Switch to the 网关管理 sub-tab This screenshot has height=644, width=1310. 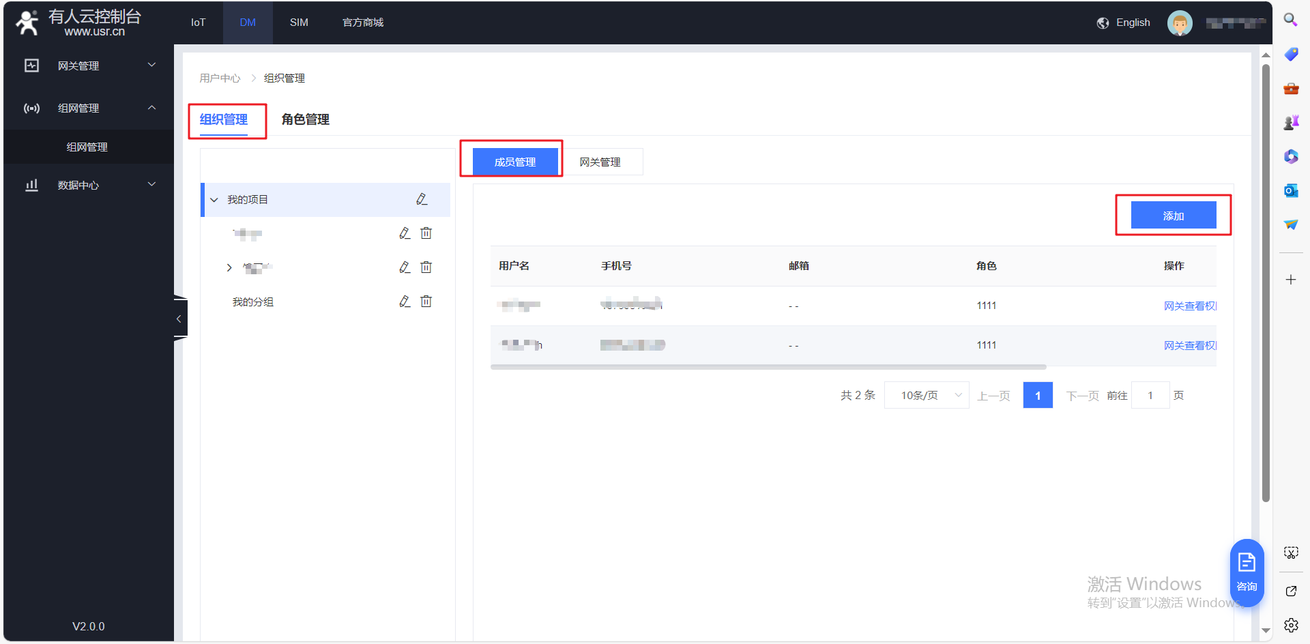coord(600,162)
